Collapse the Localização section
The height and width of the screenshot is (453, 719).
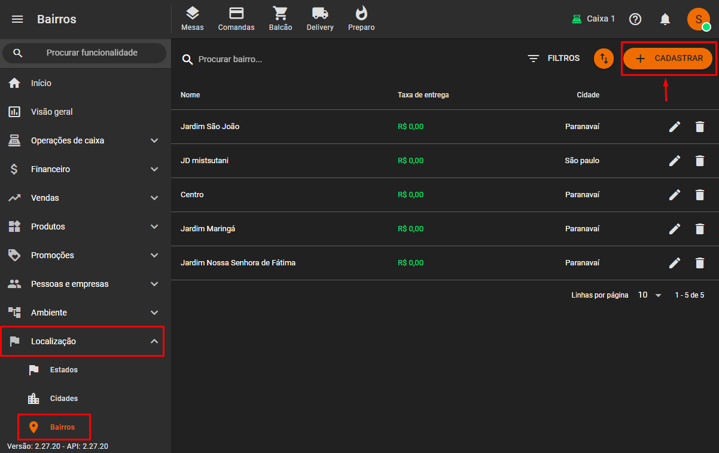point(82,341)
